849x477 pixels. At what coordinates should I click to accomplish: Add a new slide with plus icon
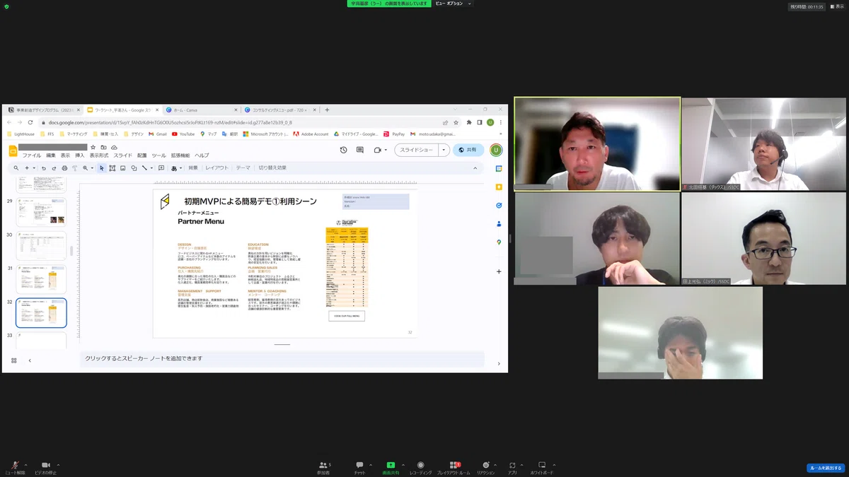pos(27,168)
